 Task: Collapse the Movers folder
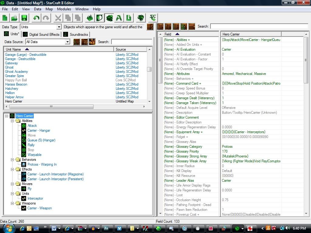coord(12,184)
